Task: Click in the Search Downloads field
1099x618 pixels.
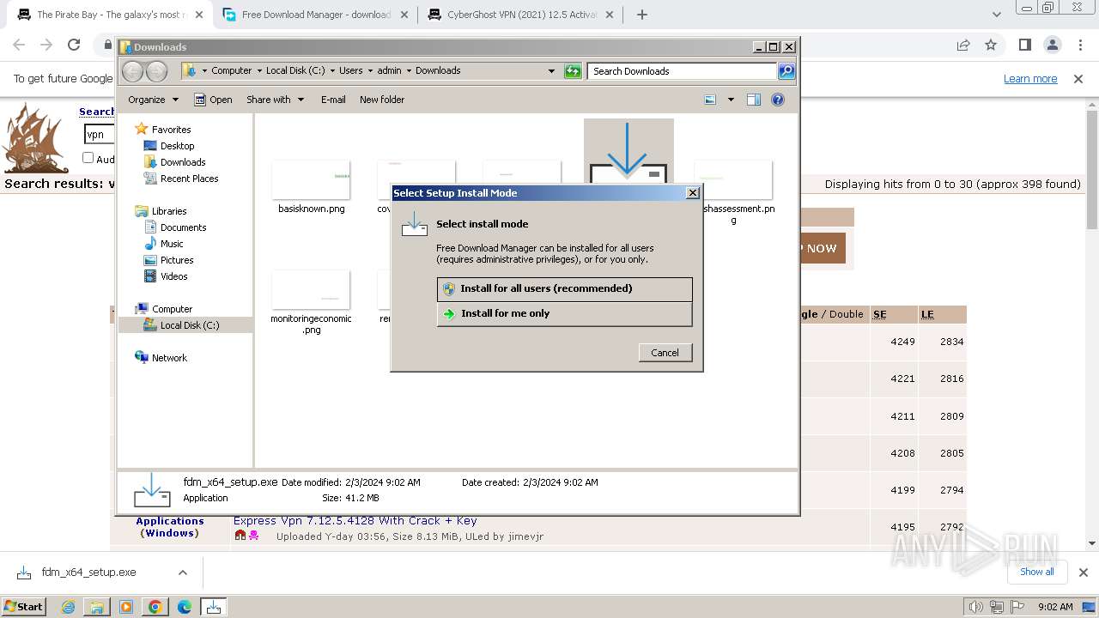Action: [682, 71]
